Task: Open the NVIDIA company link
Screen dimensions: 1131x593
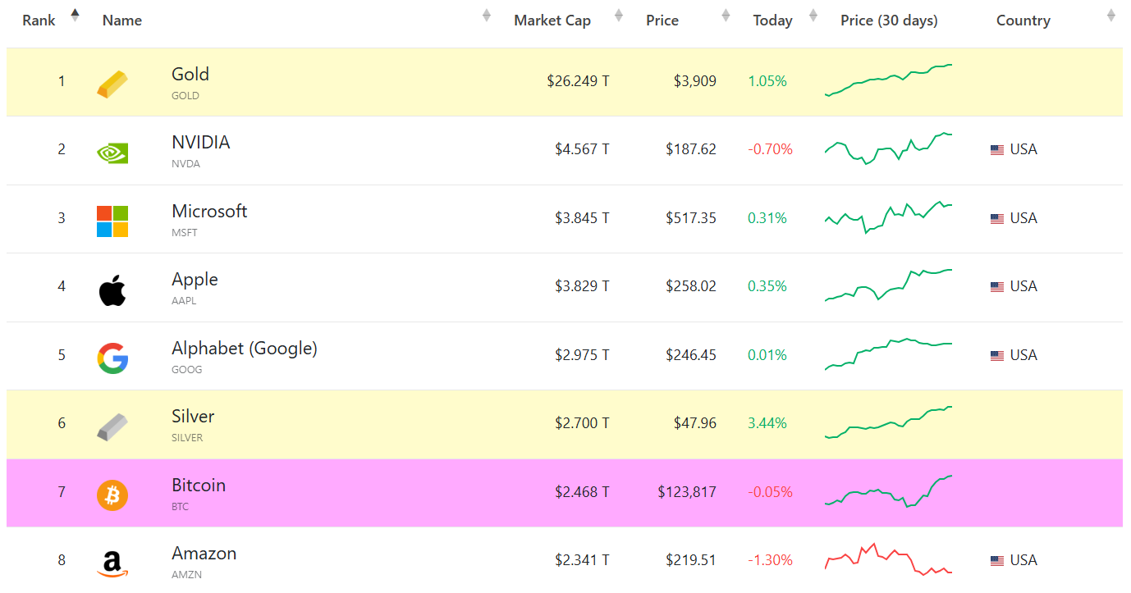Action: click(201, 143)
